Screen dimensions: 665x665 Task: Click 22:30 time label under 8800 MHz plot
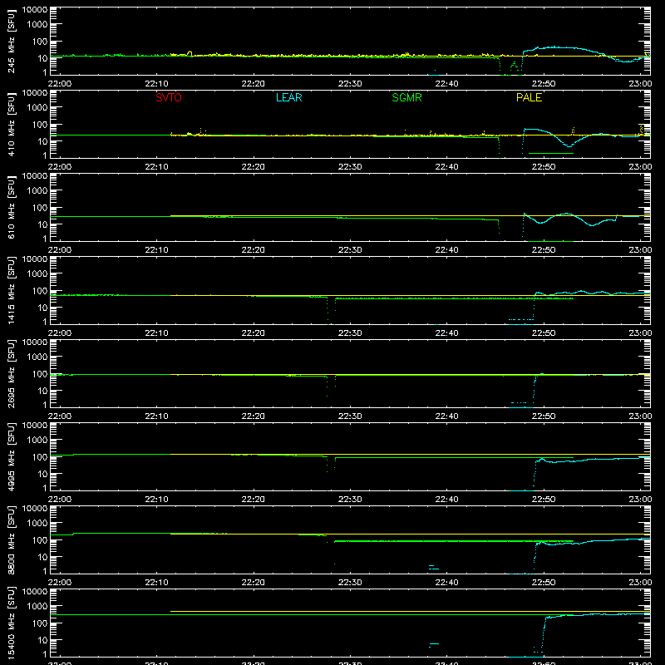coord(350,583)
